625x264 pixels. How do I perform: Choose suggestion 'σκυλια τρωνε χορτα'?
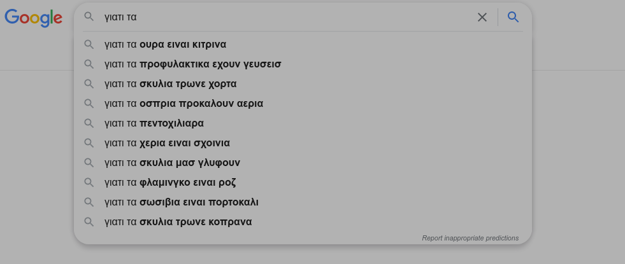coord(303,84)
